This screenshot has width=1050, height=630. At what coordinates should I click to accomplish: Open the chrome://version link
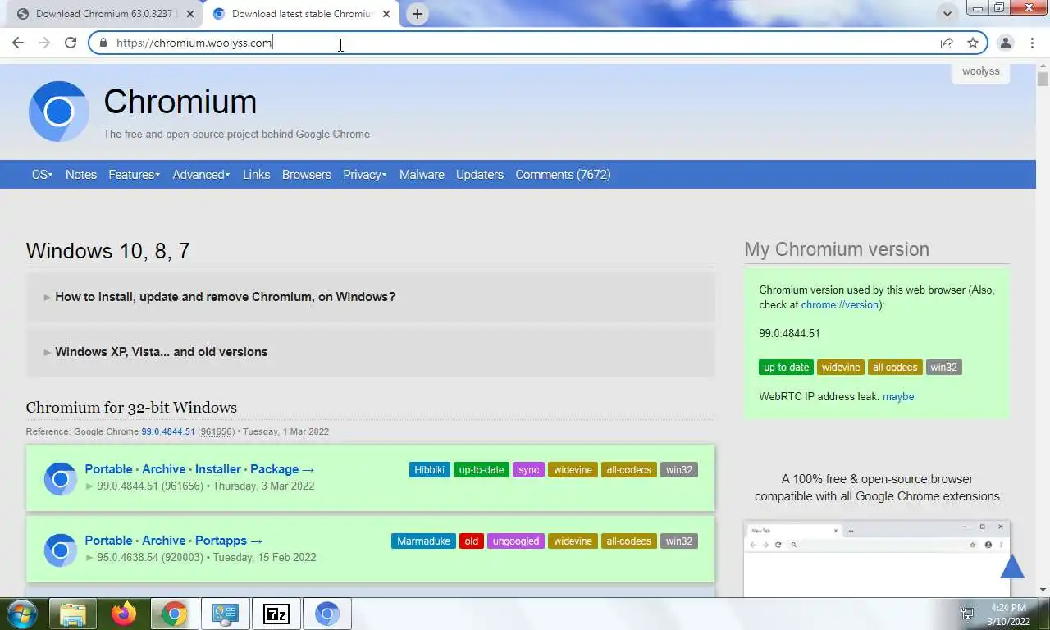pos(840,304)
